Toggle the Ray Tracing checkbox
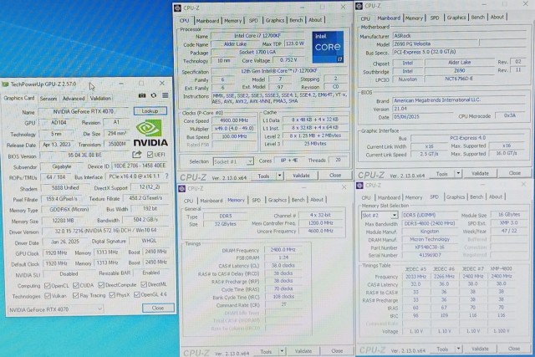The height and width of the screenshot is (357, 535). (x=76, y=295)
